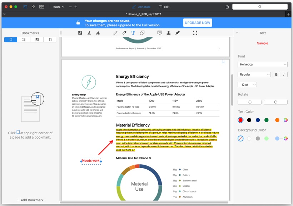Open the Helvetica font dropdown
This screenshot has height=206, width=293.
pos(262,64)
